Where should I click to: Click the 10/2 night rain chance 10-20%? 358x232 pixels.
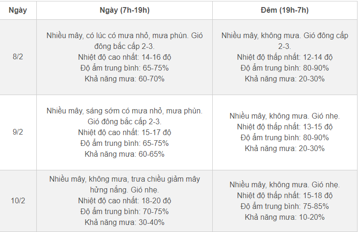coord(284,217)
